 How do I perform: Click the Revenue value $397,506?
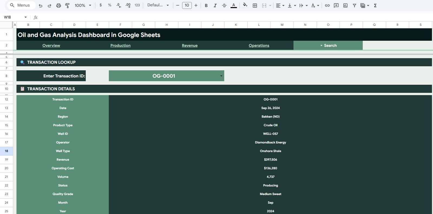coord(270,160)
